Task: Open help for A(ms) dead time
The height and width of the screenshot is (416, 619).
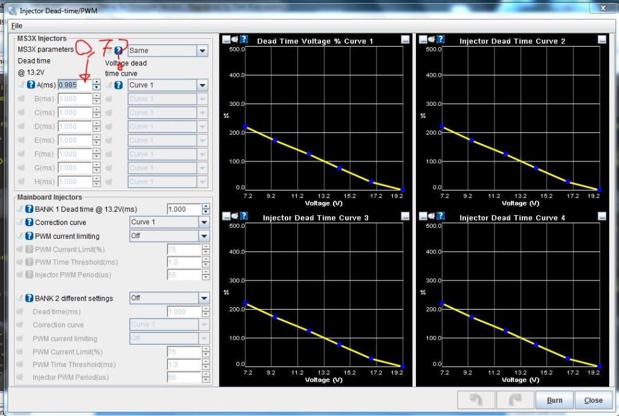Action: tap(31, 85)
